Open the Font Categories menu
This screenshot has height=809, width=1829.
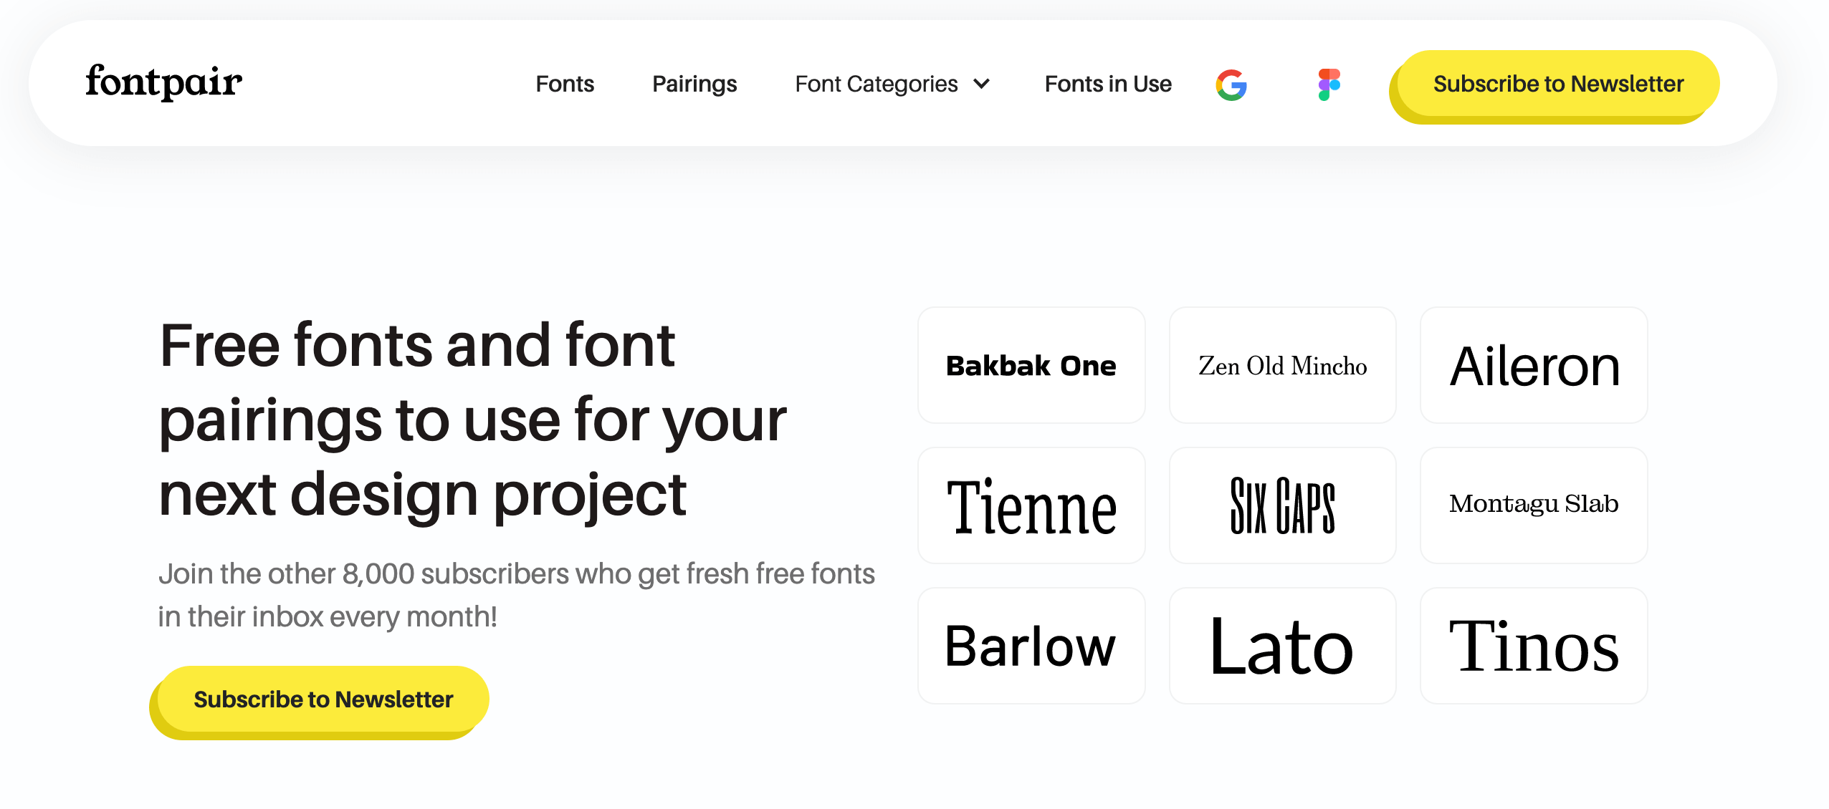tap(876, 84)
